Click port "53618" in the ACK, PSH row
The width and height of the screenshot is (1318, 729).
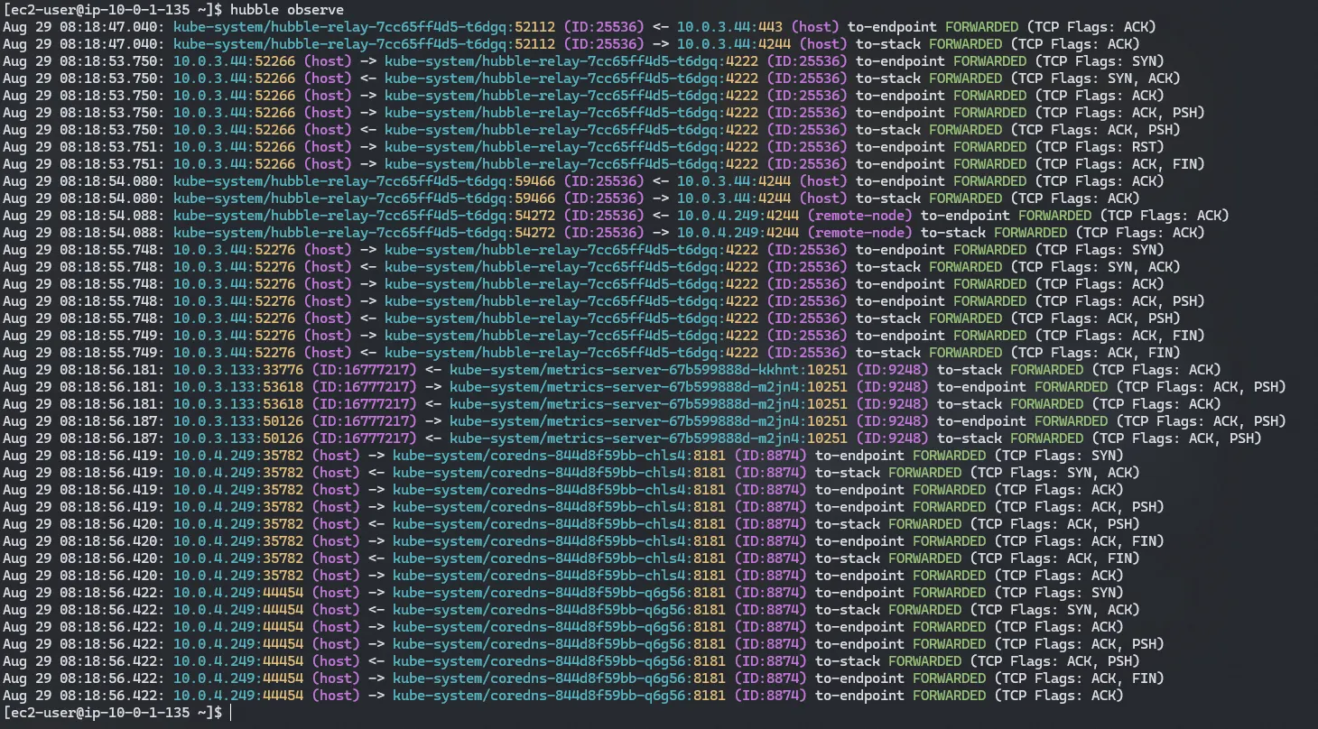[x=283, y=387]
